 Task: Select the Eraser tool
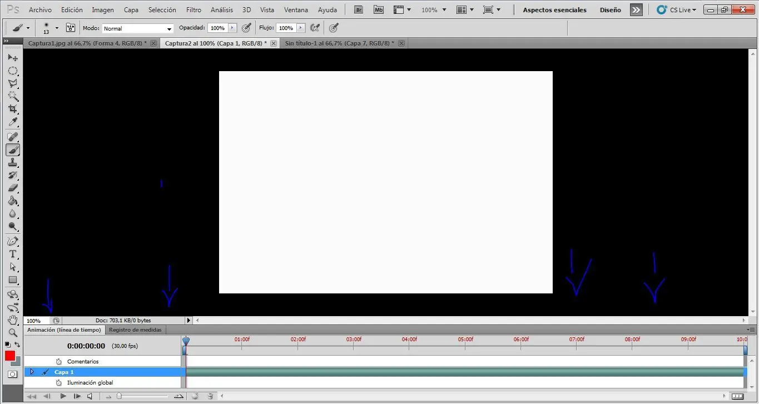click(x=12, y=188)
